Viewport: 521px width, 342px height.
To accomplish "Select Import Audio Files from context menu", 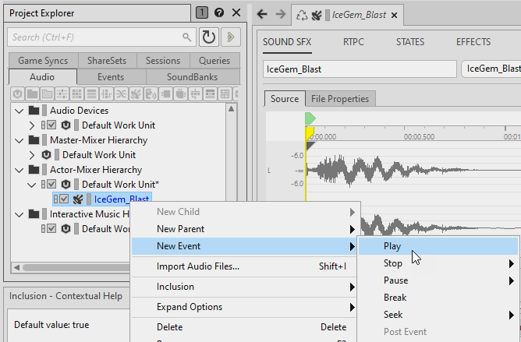I will coord(198,266).
